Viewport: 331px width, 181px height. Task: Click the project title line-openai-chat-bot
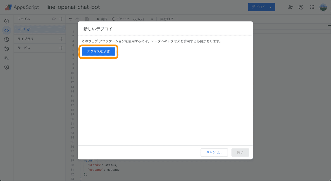pos(73,7)
